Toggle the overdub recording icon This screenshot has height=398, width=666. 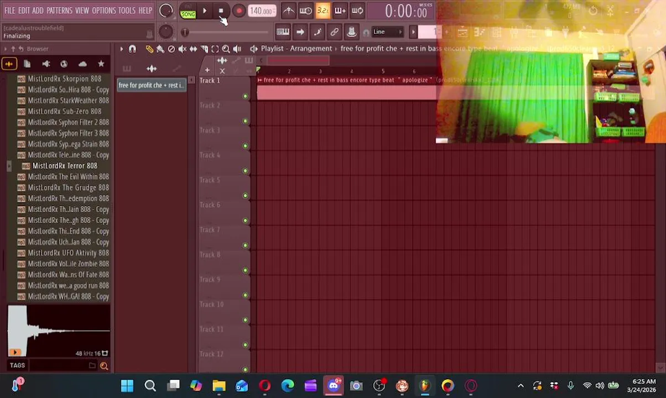tap(340, 11)
